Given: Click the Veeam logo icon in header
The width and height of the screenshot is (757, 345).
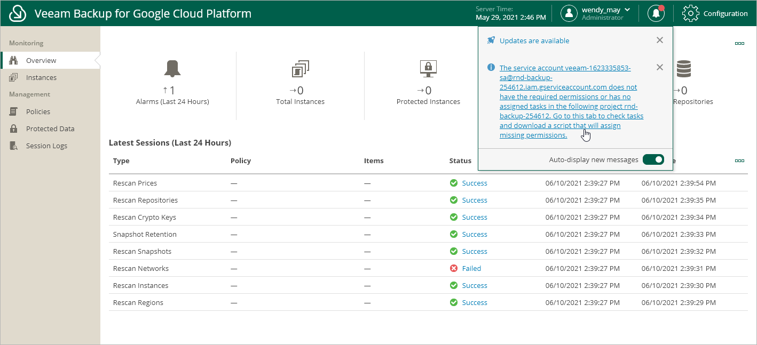Looking at the screenshot, I should coord(18,13).
